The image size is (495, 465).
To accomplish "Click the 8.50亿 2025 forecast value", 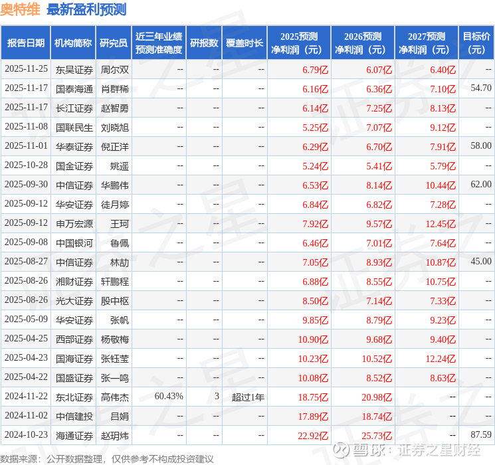I will pyautogui.click(x=315, y=301).
